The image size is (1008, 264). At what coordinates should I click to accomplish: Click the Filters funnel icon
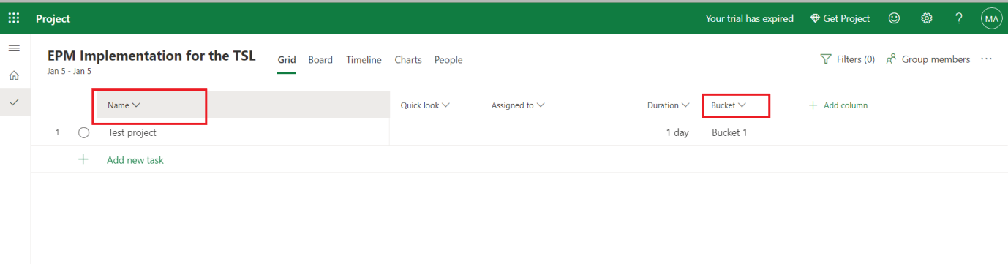(826, 59)
